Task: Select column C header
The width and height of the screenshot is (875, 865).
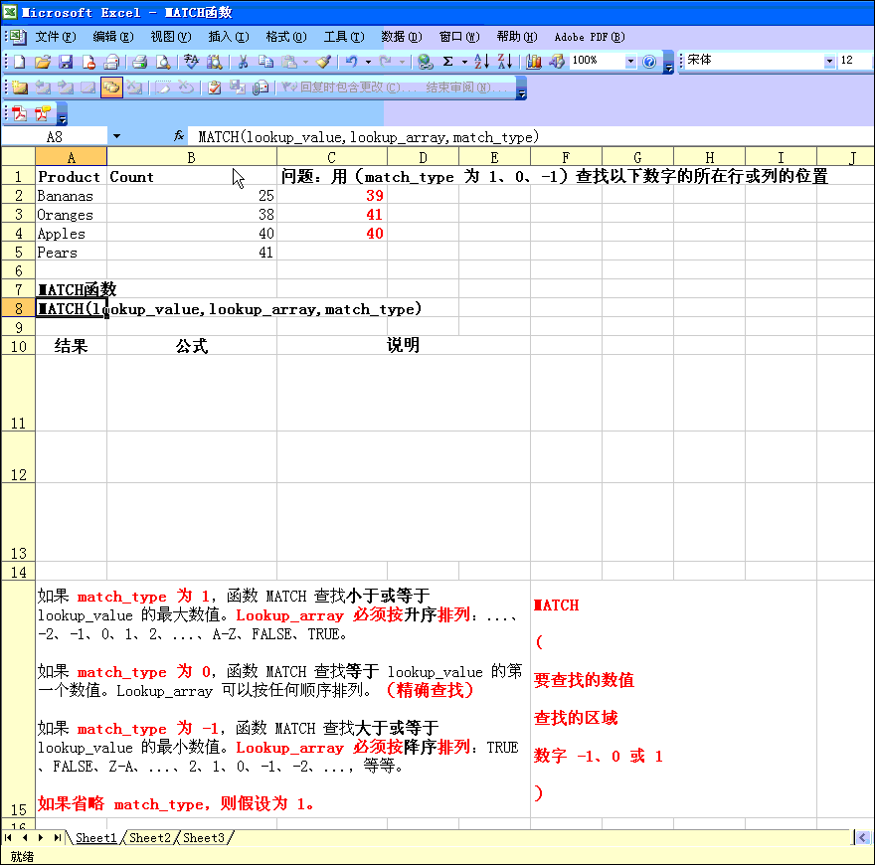Action: click(331, 157)
